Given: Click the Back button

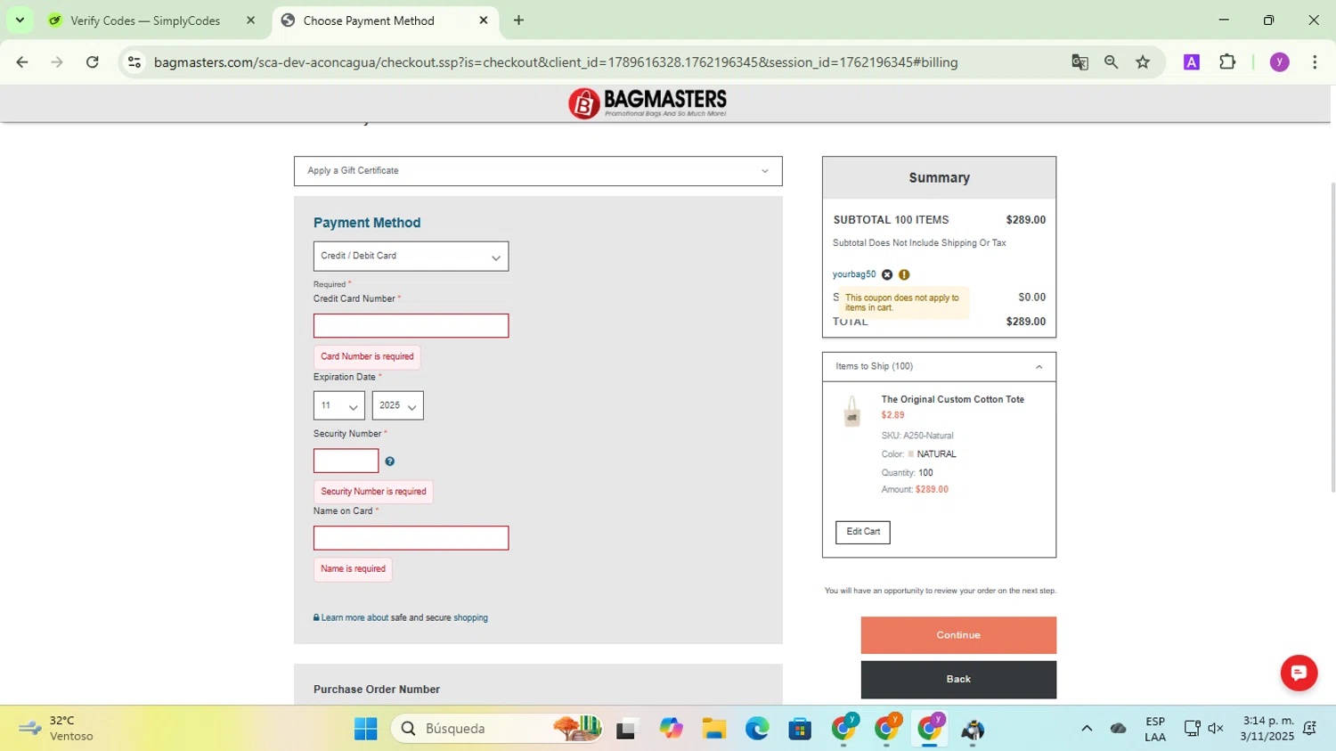Looking at the screenshot, I should [x=958, y=680].
